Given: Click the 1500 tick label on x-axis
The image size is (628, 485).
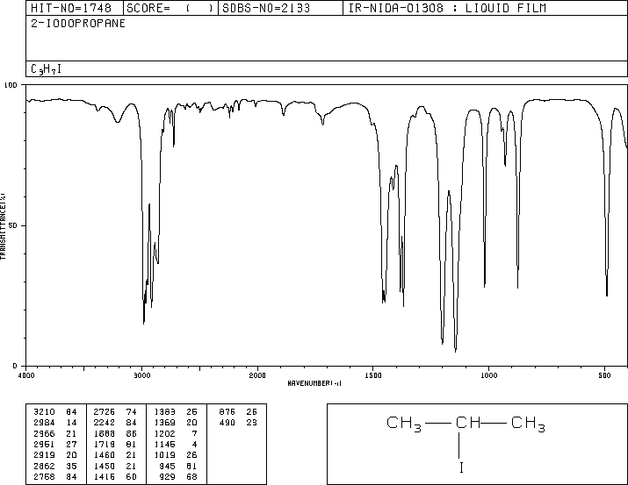Looking at the screenshot, I should pyautogui.click(x=373, y=375).
